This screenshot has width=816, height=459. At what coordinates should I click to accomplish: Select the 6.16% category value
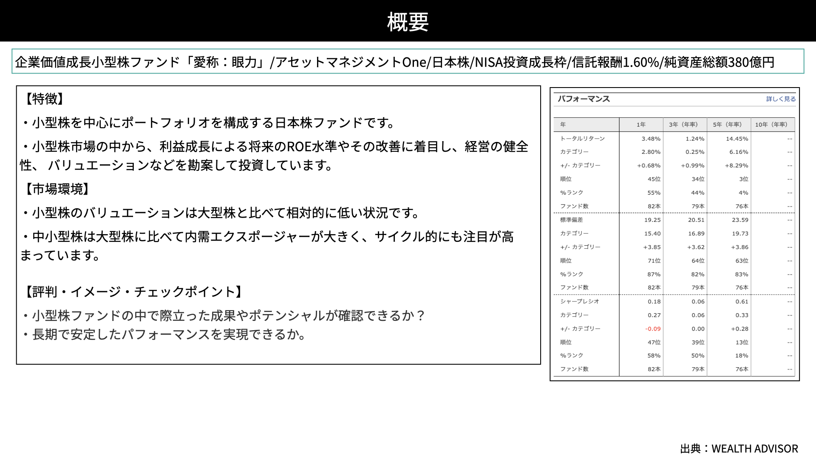[x=739, y=152]
